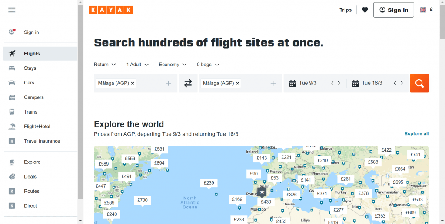Add another origin airport with plus

[x=168, y=83]
